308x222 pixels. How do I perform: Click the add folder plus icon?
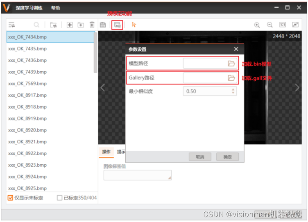(x=81, y=25)
